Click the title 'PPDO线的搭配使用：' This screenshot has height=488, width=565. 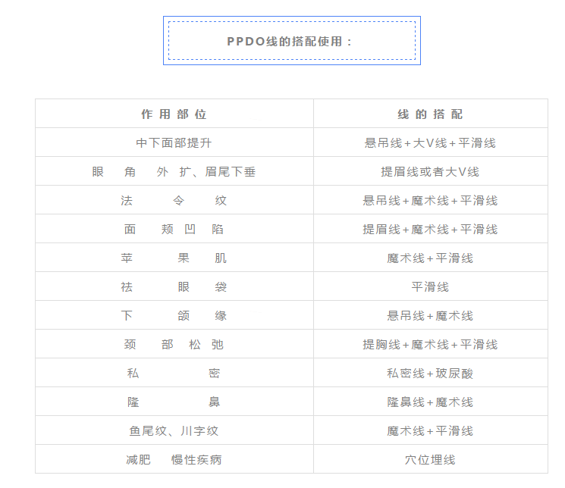pos(290,42)
